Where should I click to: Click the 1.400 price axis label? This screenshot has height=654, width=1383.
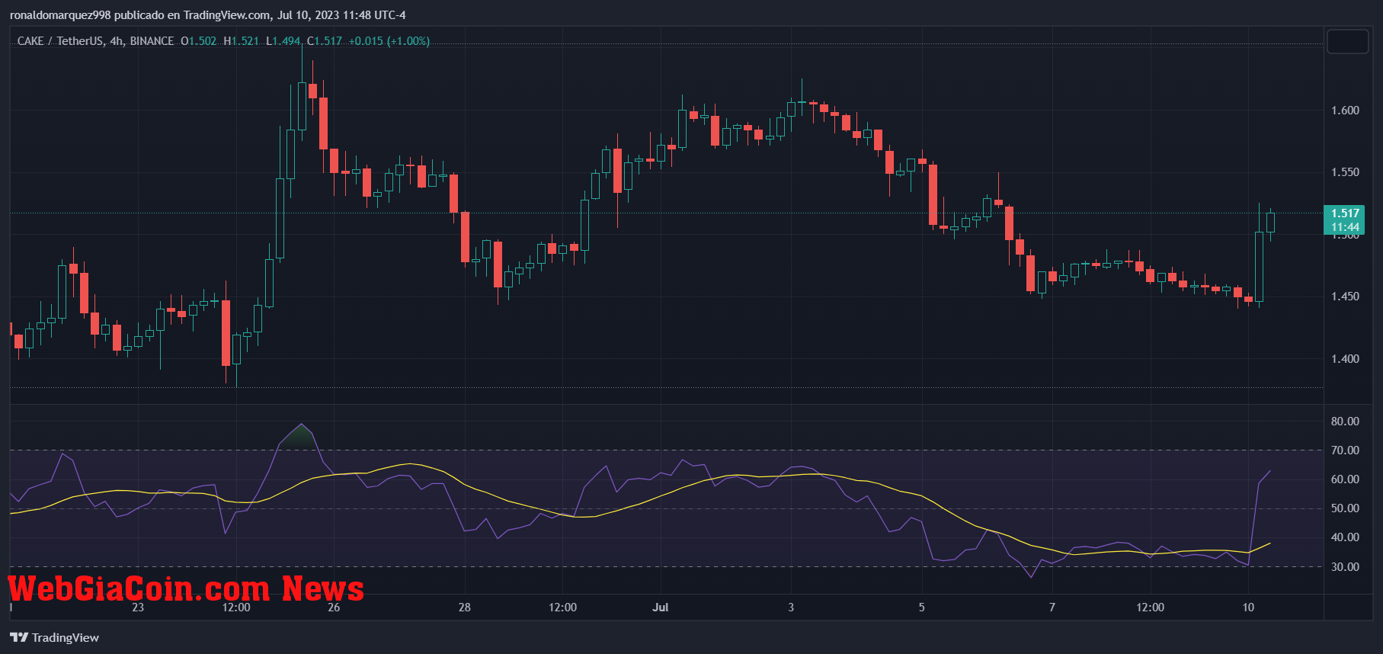point(1345,359)
